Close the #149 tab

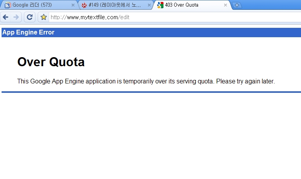click(x=149, y=5)
